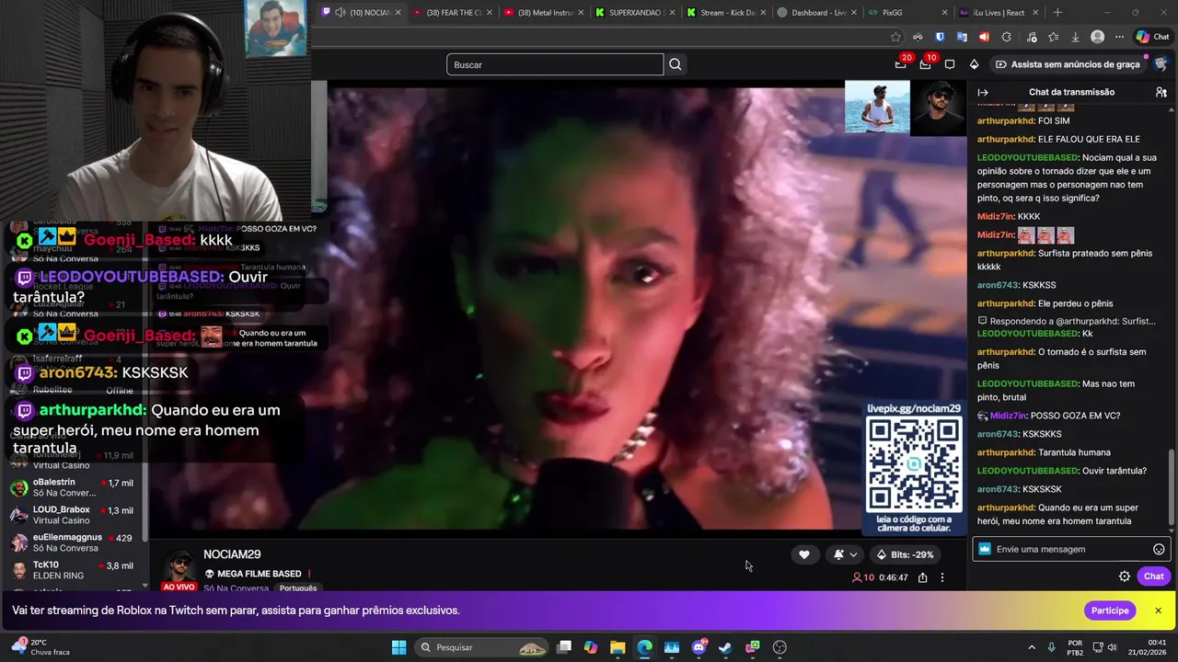Click in the Buscar search field
The image size is (1178, 662).
(x=555, y=64)
